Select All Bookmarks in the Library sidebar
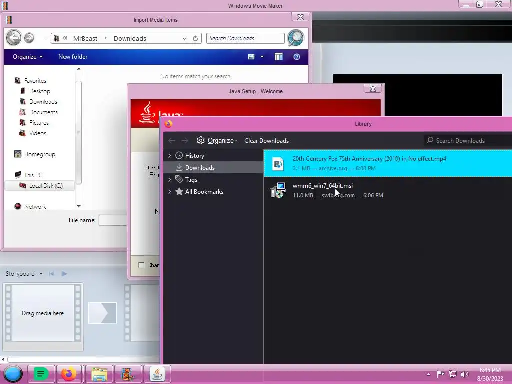Screen dimensions: 512x384 point(204,191)
